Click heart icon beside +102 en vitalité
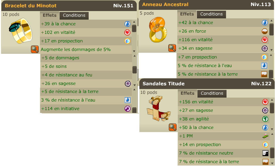The image size is (275, 166). click(127, 32)
